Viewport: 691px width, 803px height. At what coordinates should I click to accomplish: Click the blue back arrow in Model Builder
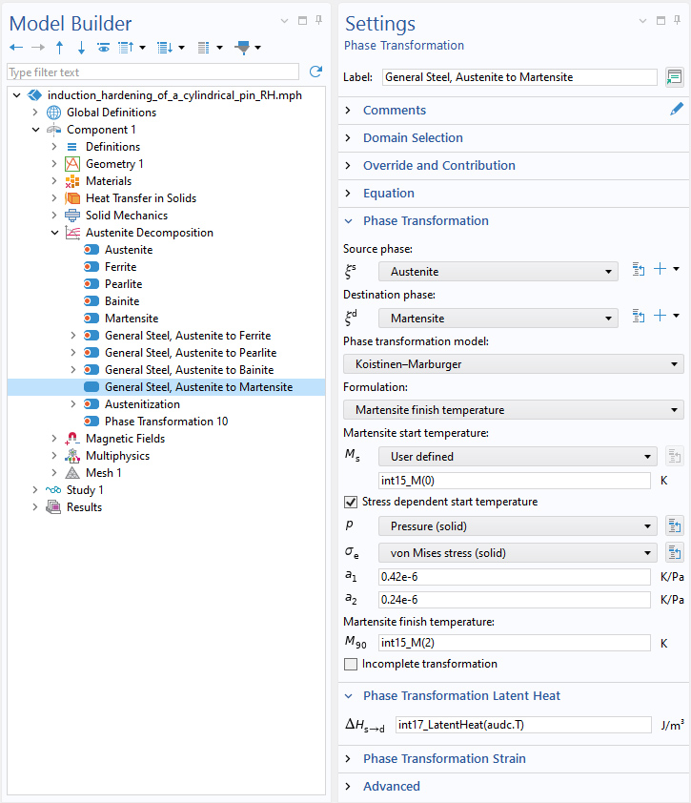(x=16, y=47)
